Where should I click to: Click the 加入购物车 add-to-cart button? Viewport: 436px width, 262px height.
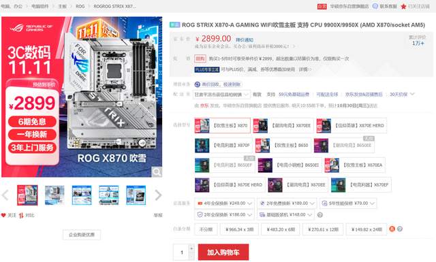click(x=223, y=252)
